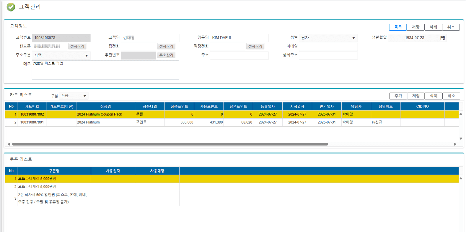Sort by 상품명 column header
This screenshot has width=466, height=232.
point(105,107)
